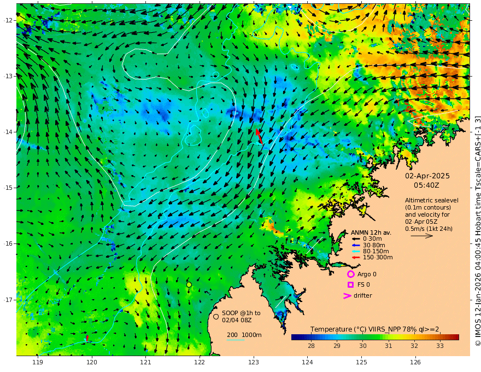
Task: Click the longitude axis label 121
Action: [146, 362]
